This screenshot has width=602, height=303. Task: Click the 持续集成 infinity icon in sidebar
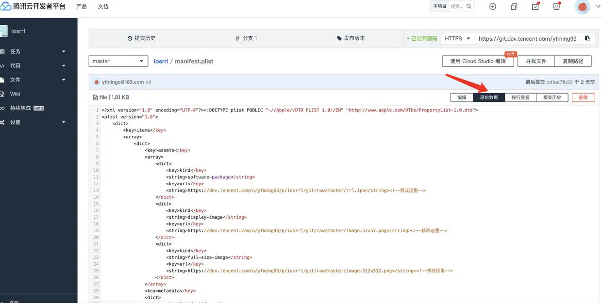click(2, 108)
